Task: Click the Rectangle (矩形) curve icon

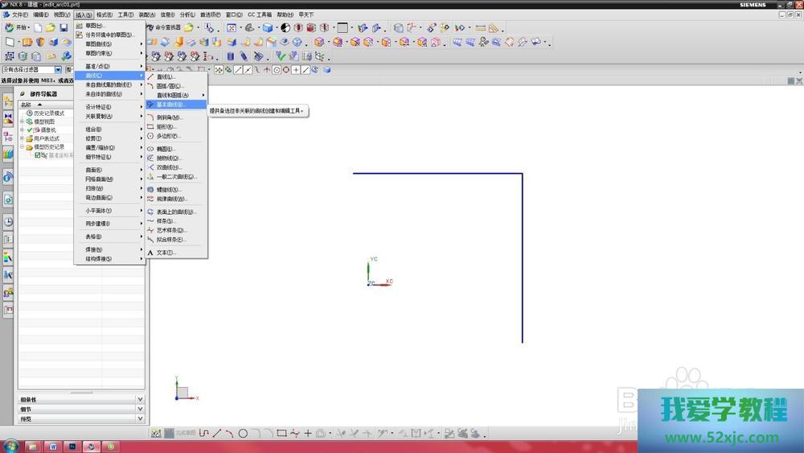Action: coord(150,127)
